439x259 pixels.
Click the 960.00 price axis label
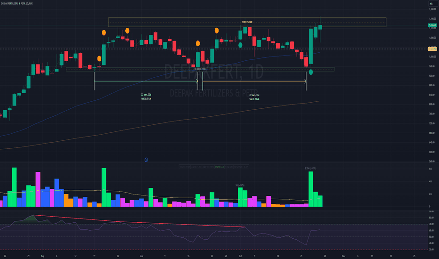tap(432, 66)
